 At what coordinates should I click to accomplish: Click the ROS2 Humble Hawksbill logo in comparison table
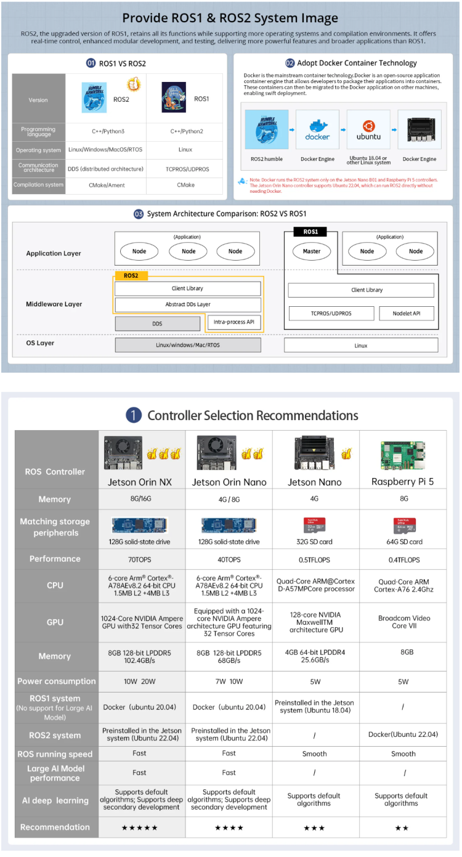pos(94,98)
